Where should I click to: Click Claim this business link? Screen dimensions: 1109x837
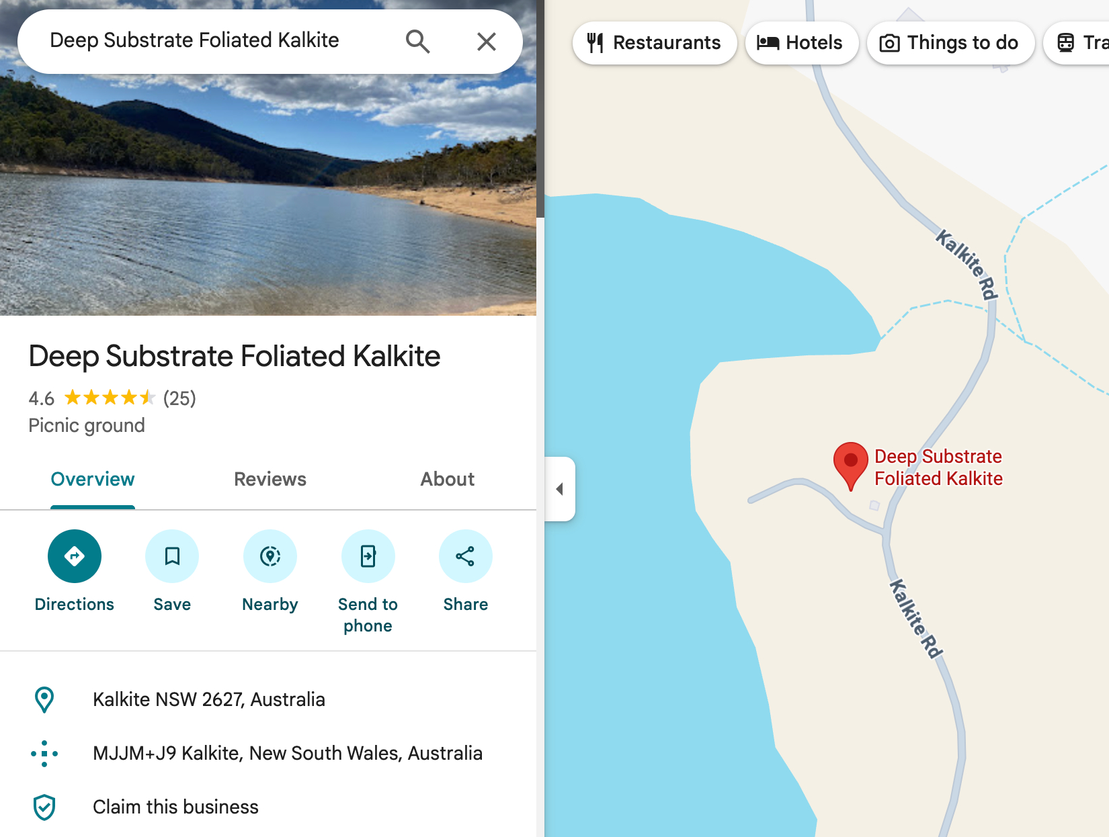[175, 807]
